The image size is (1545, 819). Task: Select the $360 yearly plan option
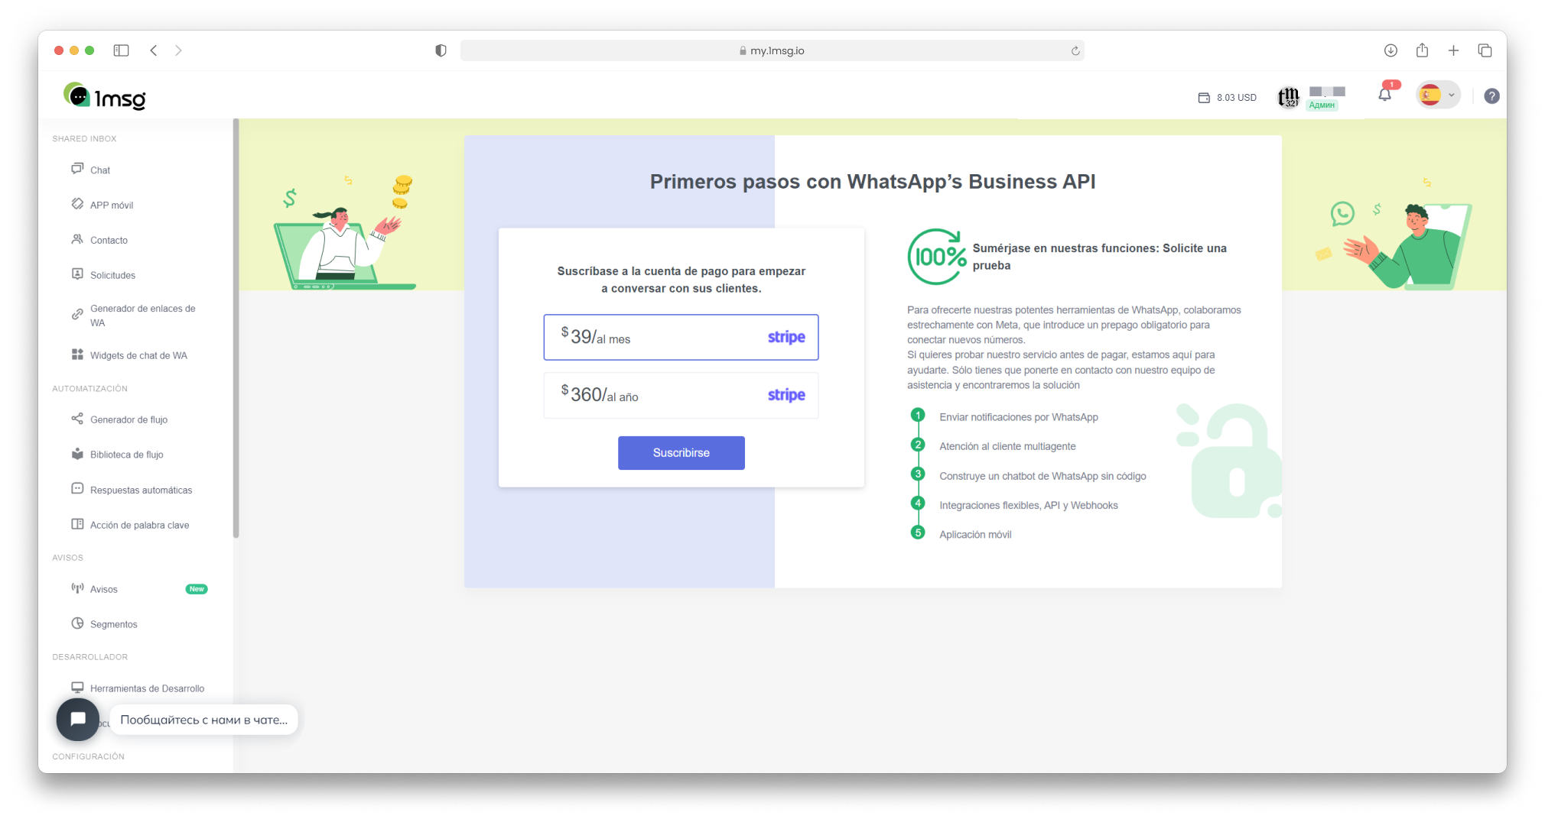pos(681,395)
